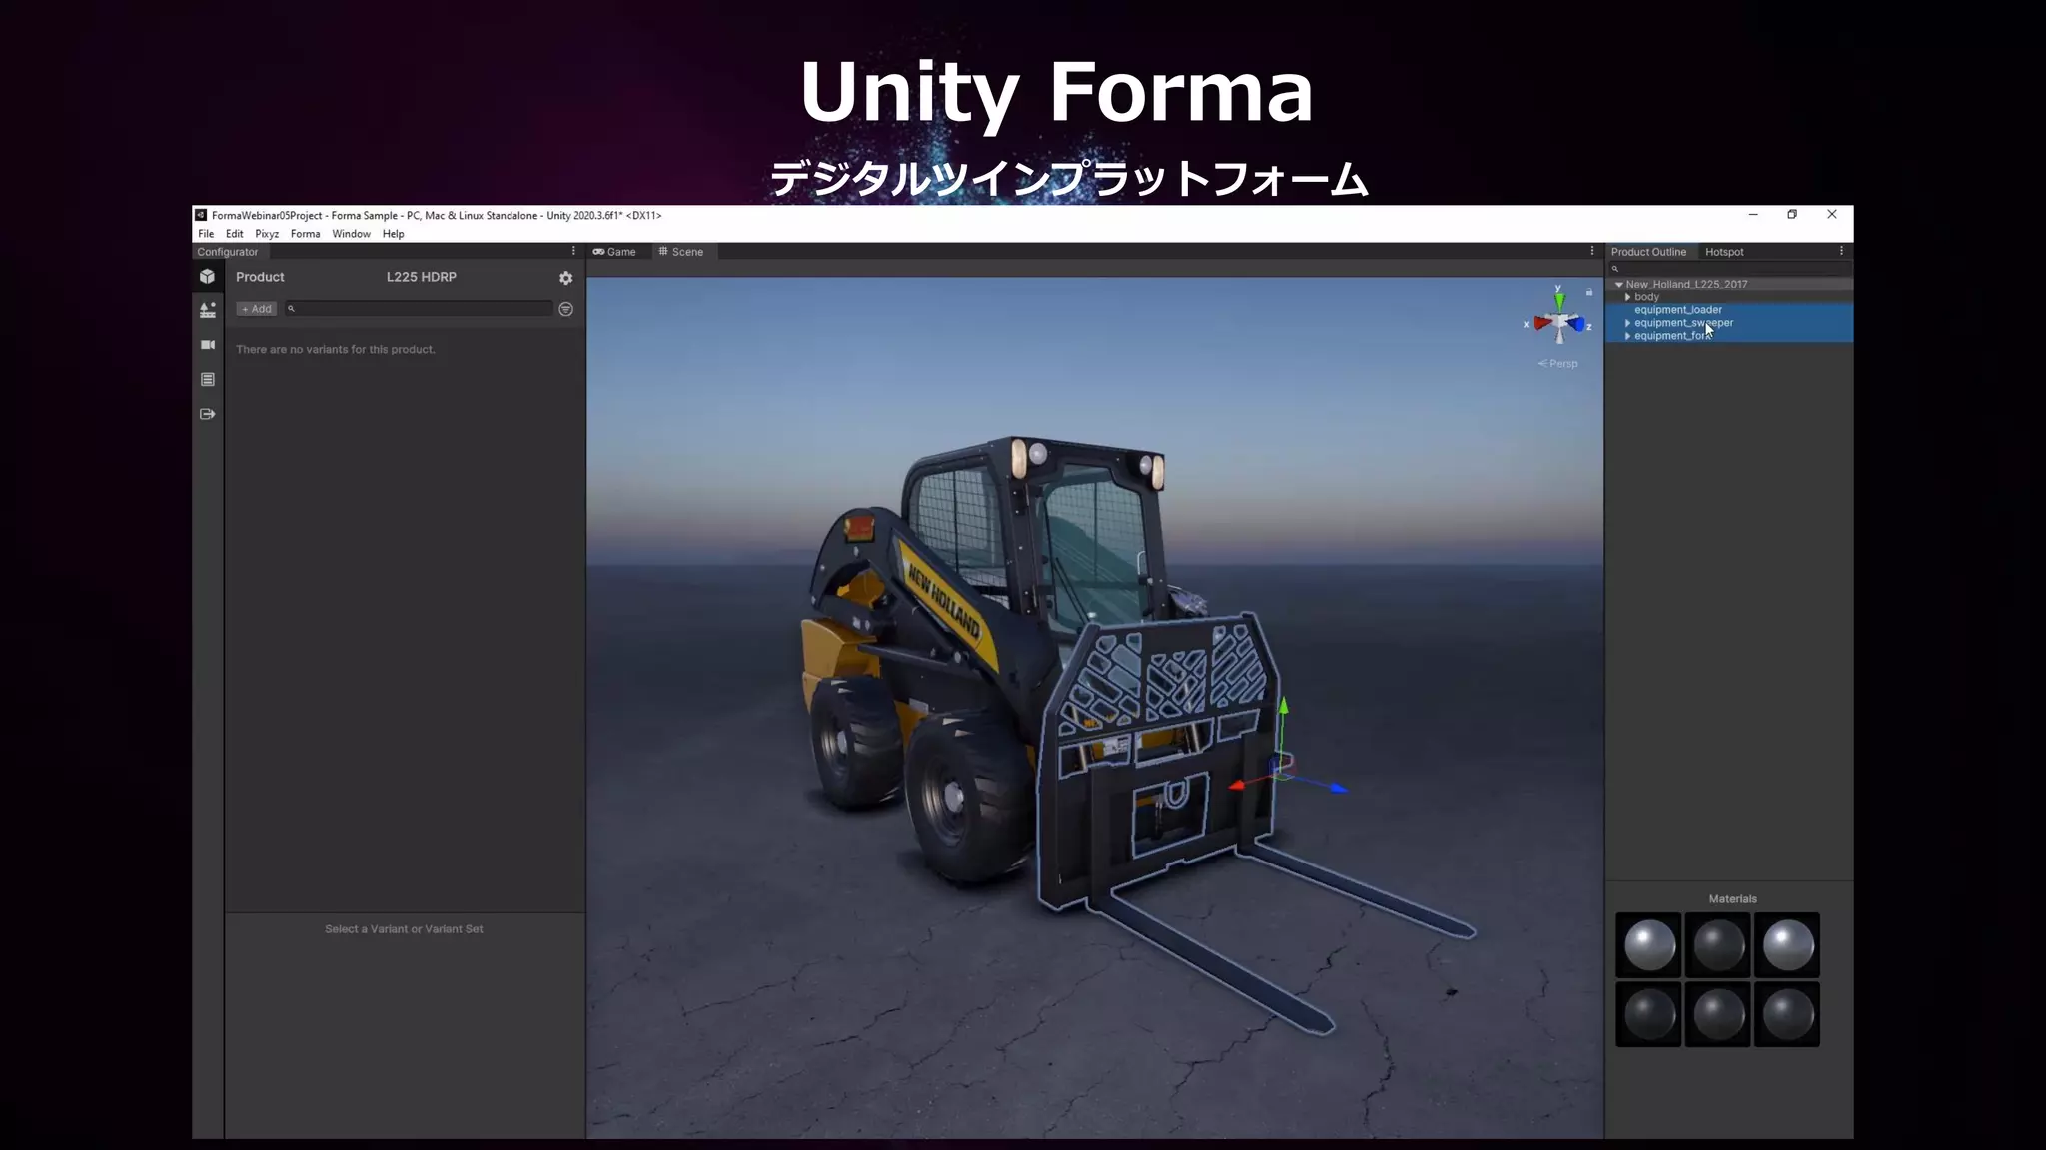Select first material sphere in top row

click(x=1649, y=945)
